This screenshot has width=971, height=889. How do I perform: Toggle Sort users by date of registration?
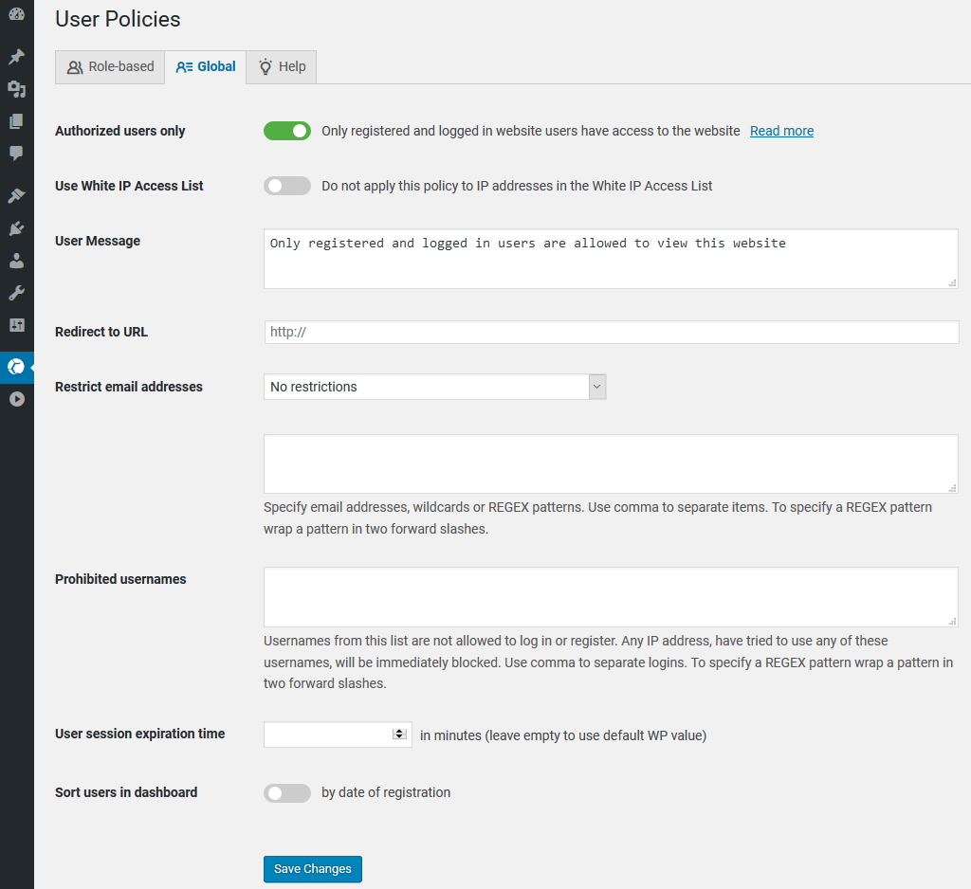(287, 793)
